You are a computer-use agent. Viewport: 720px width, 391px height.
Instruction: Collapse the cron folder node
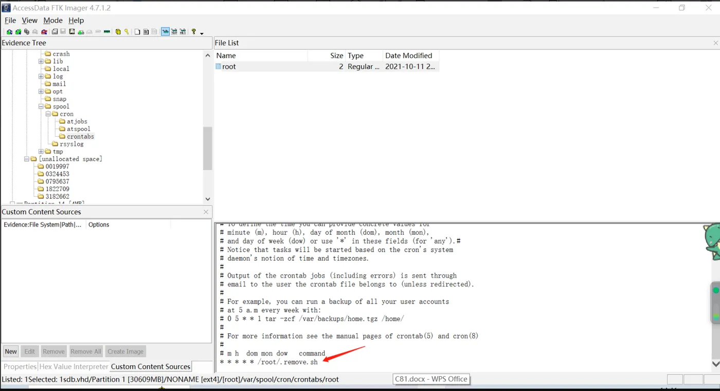48,114
